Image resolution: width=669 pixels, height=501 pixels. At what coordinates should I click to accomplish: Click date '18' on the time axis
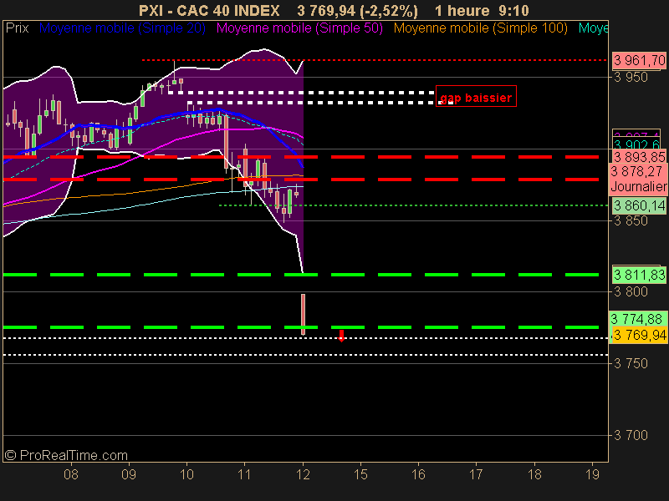[534, 474]
